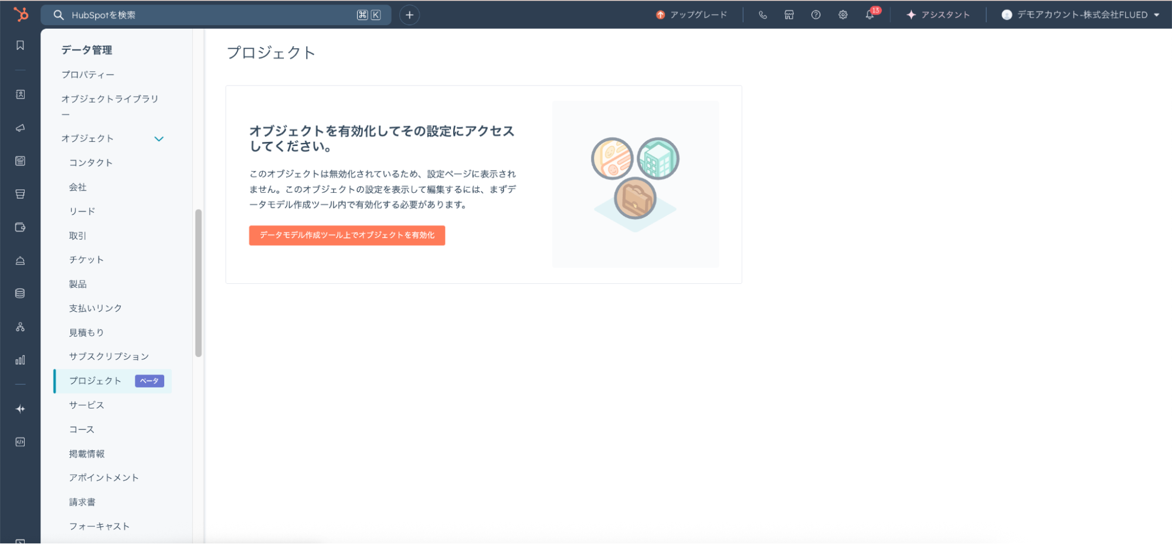This screenshot has height=544, width=1172.
Task: Open the アシスタント AI button
Action: click(x=938, y=15)
